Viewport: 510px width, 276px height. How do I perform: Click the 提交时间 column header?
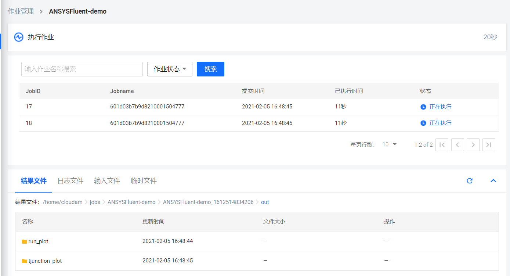point(253,91)
